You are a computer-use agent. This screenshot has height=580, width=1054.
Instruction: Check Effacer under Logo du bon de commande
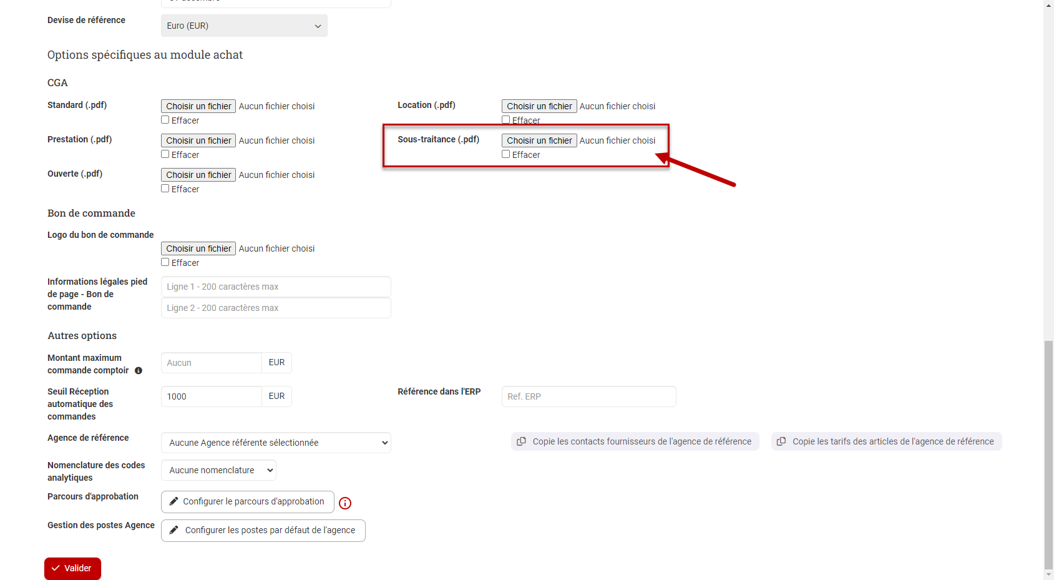[165, 262]
